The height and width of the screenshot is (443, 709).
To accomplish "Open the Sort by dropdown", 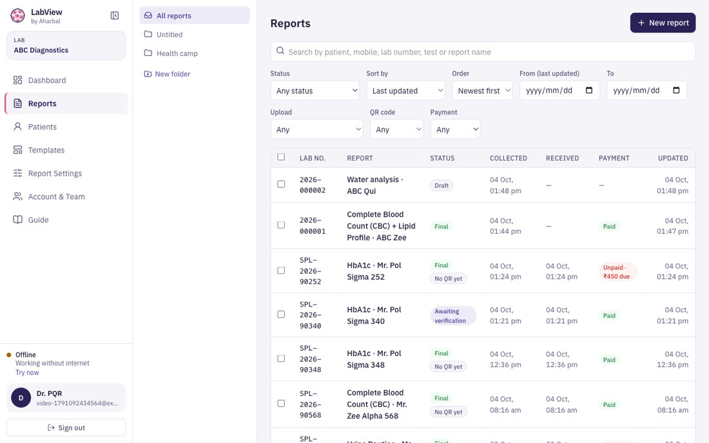I will tap(406, 91).
